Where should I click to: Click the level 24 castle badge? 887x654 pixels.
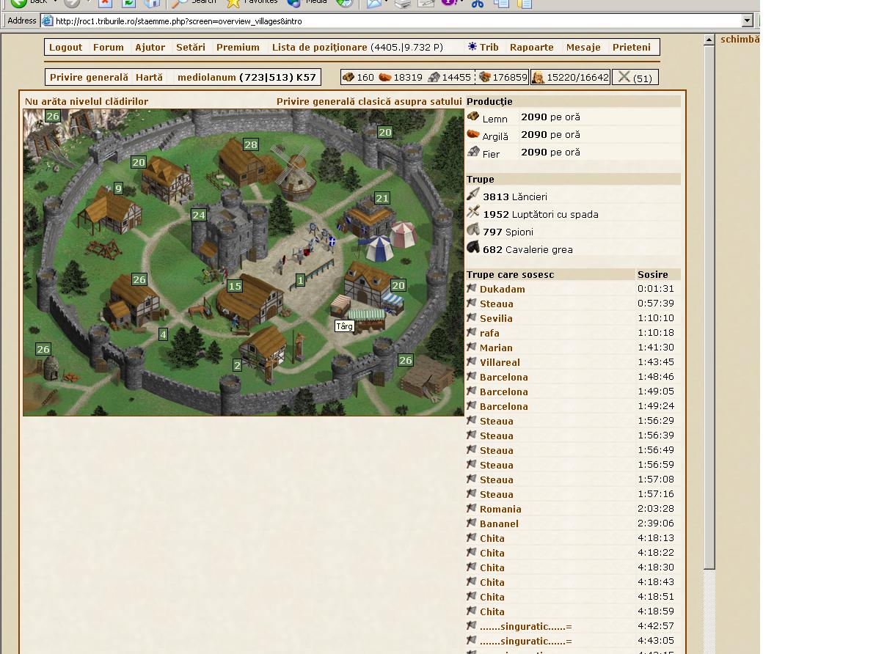click(x=199, y=215)
